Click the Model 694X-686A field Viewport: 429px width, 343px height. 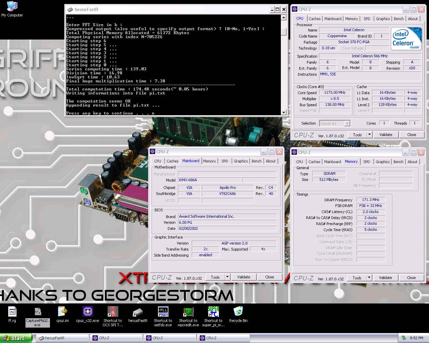tap(209, 180)
